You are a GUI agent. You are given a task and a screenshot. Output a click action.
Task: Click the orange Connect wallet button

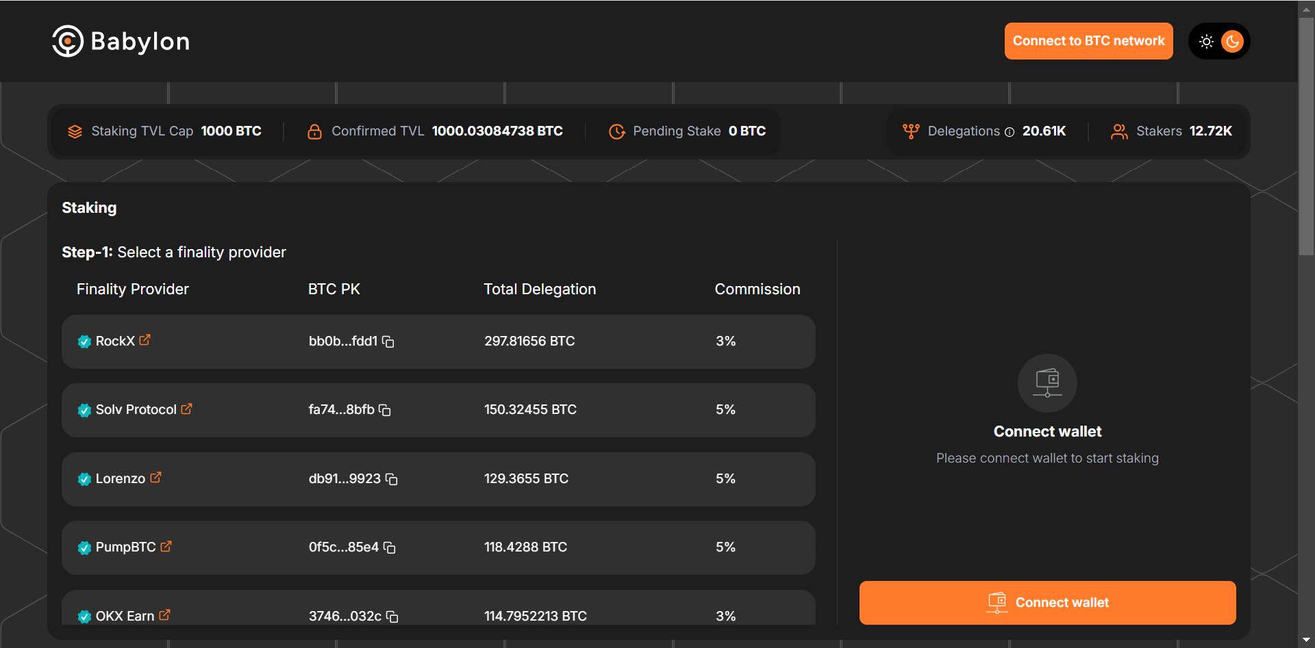click(x=1047, y=602)
